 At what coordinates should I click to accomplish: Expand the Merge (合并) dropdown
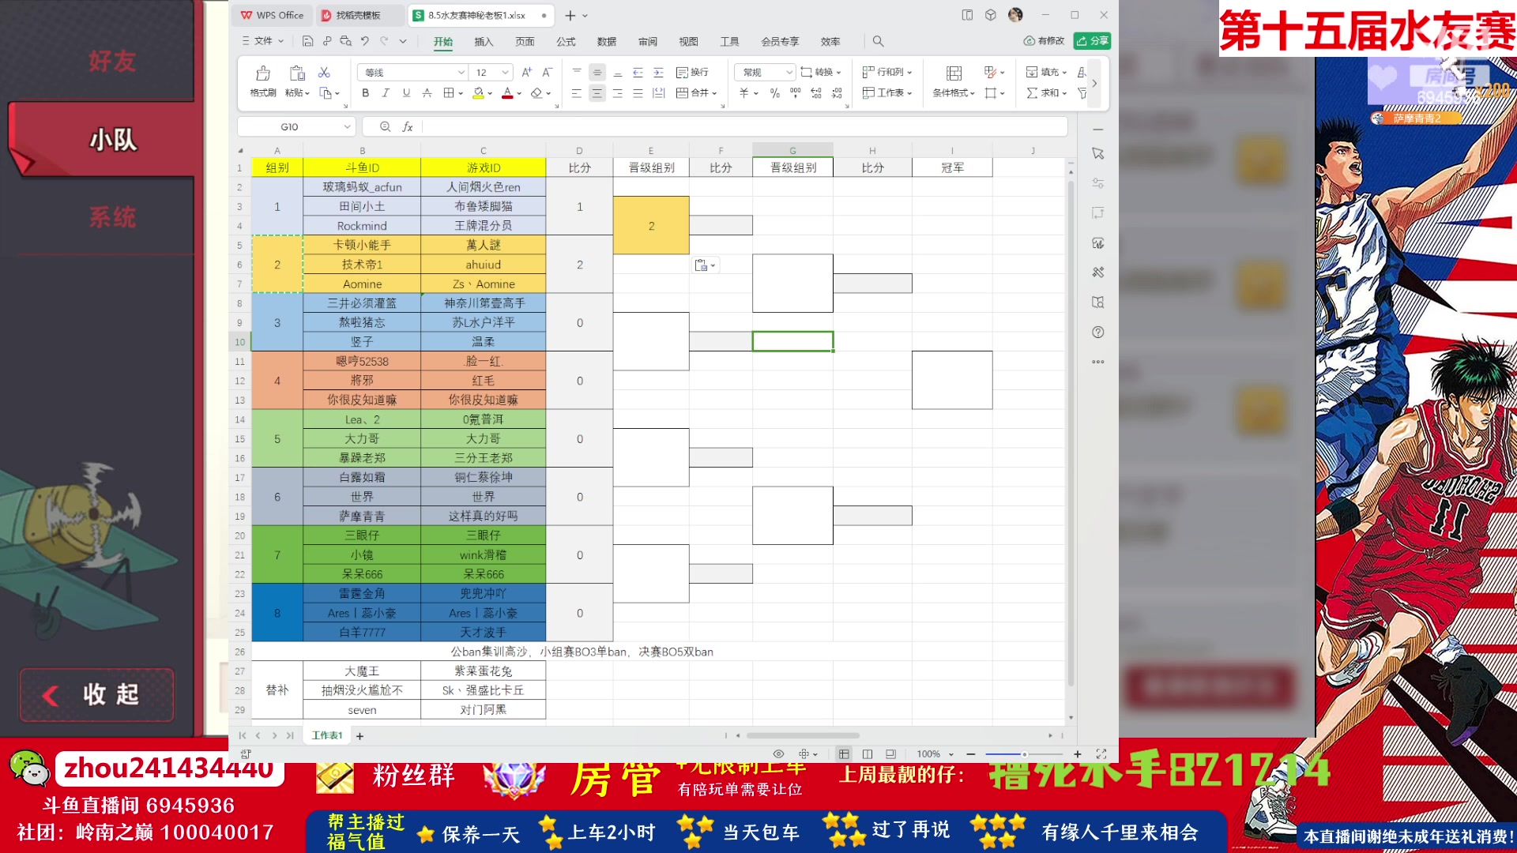[714, 93]
